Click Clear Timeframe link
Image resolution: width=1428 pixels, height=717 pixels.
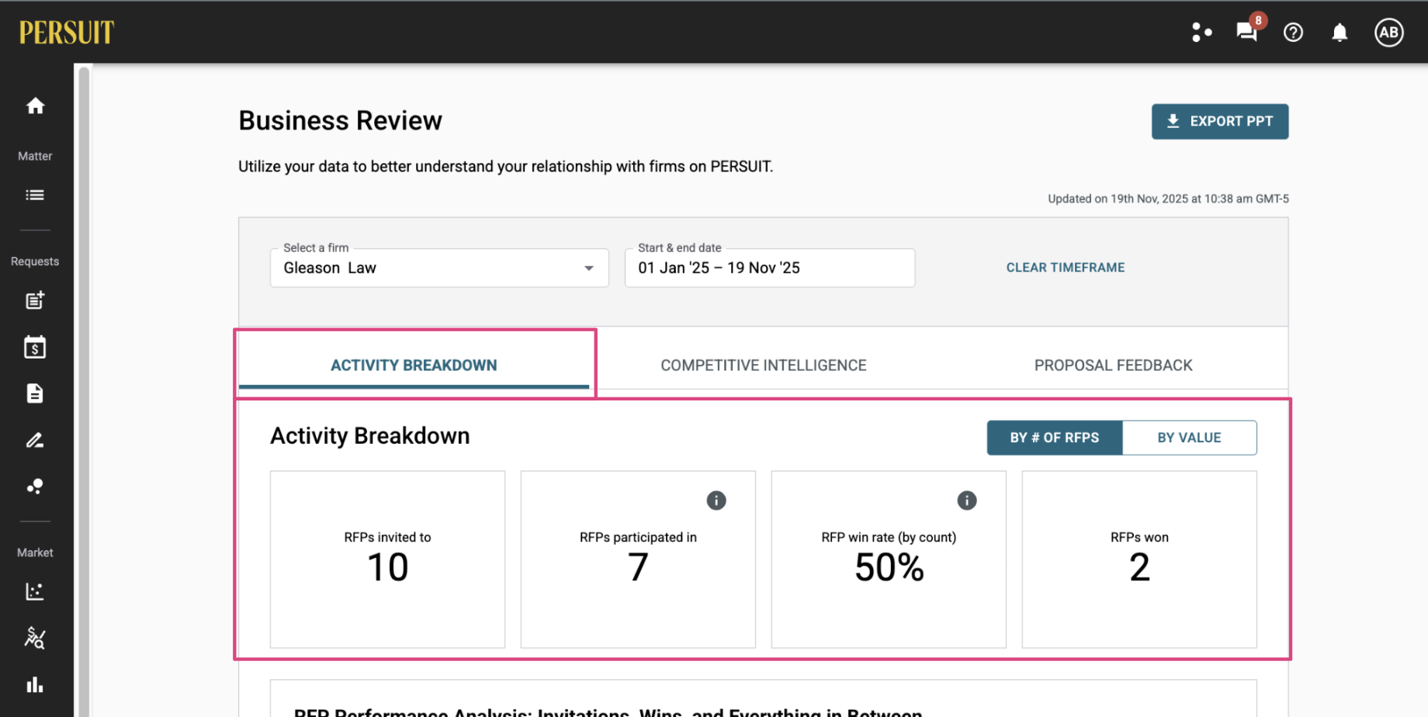click(x=1066, y=268)
